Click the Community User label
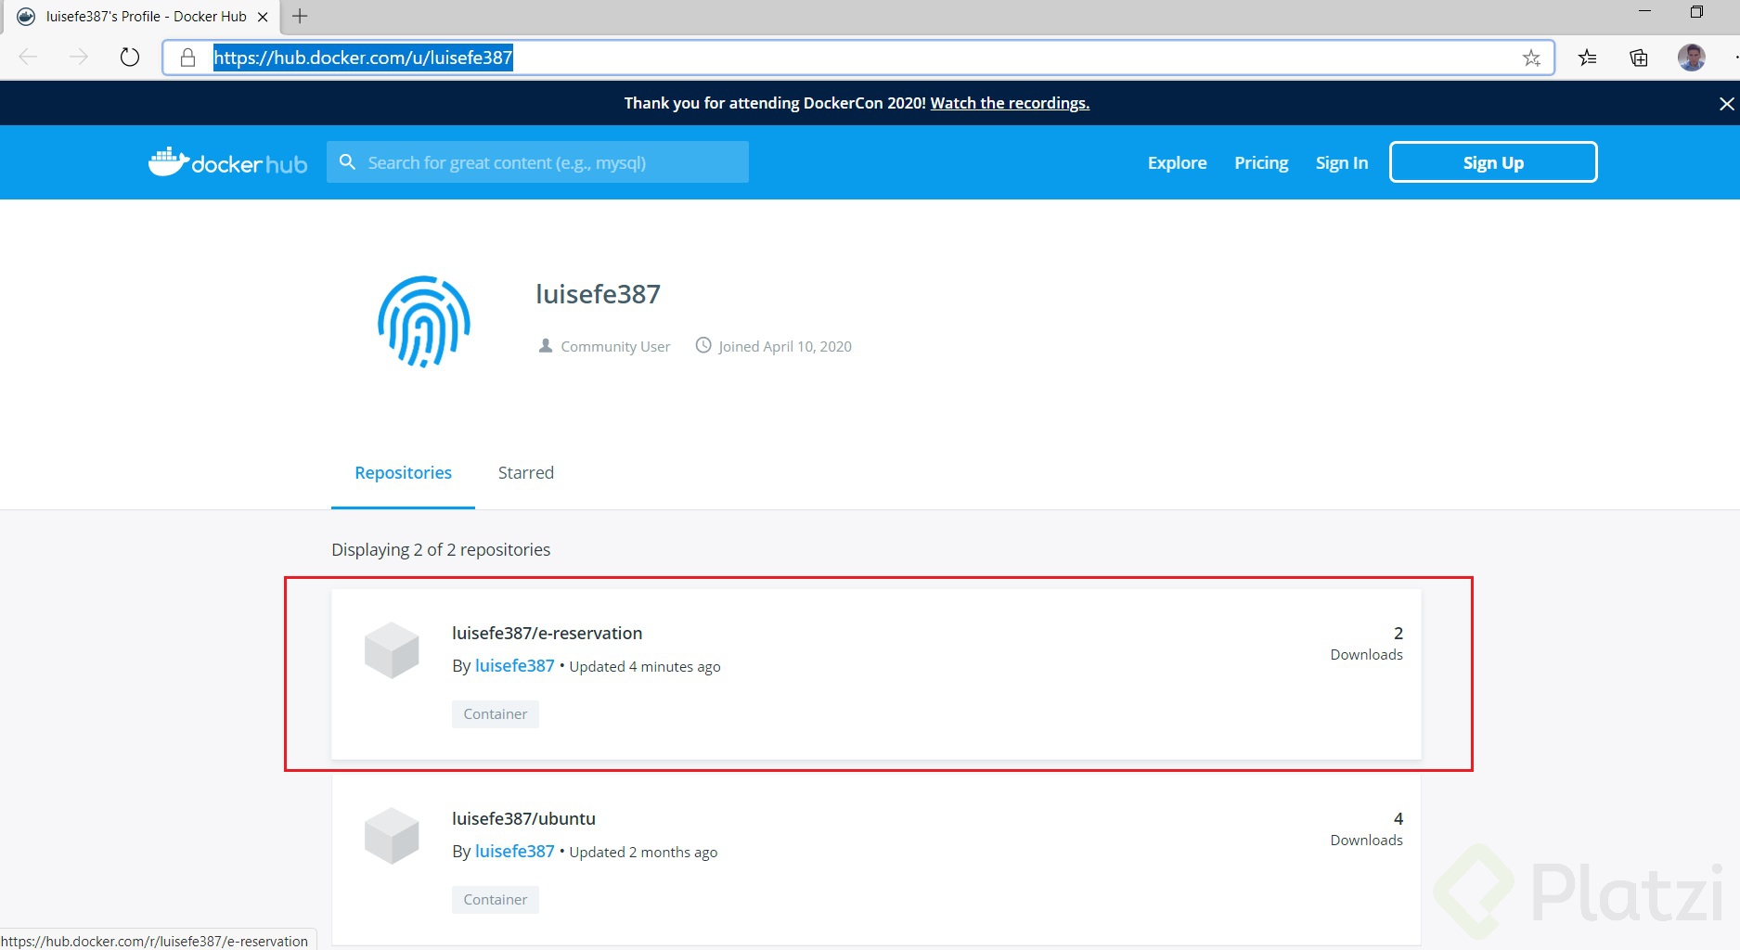 coord(615,347)
